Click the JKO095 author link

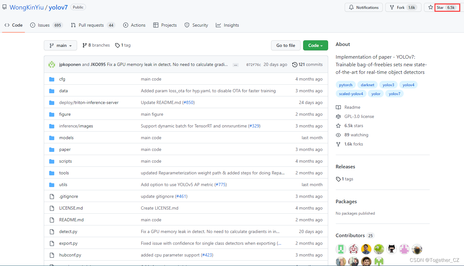[98, 64]
